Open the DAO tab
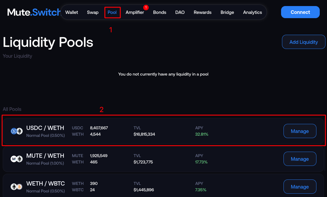This screenshot has height=197, width=327. coord(180,12)
